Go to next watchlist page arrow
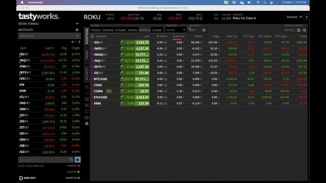Viewport: 326px width, 183px height. pos(79,42)
